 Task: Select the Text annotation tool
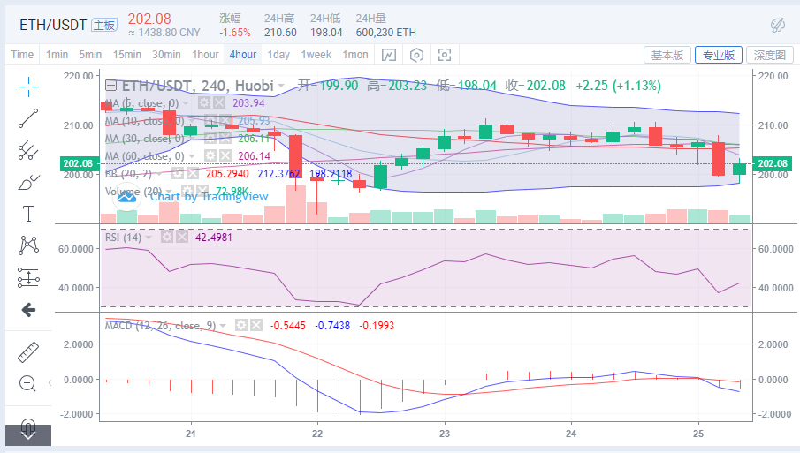click(x=28, y=214)
